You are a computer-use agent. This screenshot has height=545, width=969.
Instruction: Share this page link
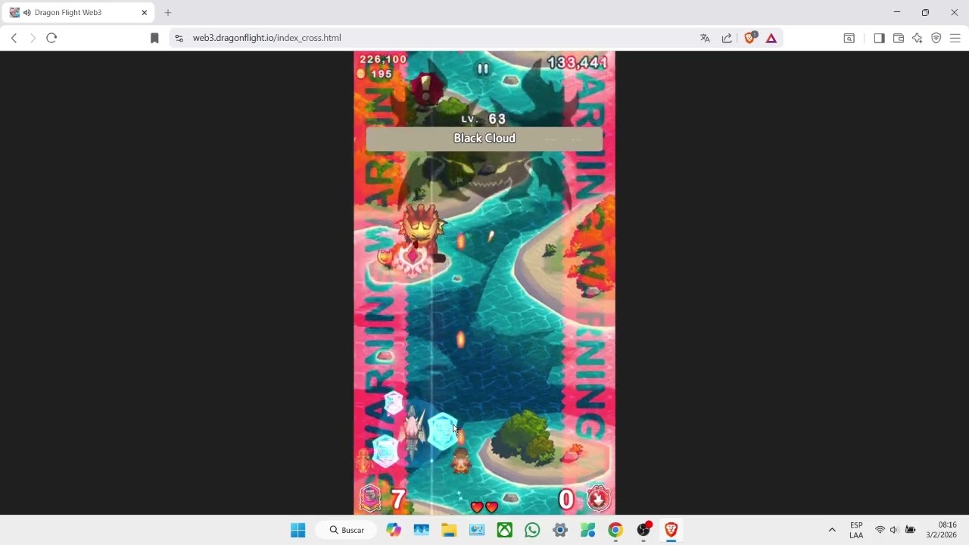pos(727,38)
